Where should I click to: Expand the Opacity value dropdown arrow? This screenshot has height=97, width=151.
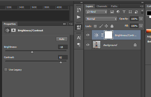(141, 19)
